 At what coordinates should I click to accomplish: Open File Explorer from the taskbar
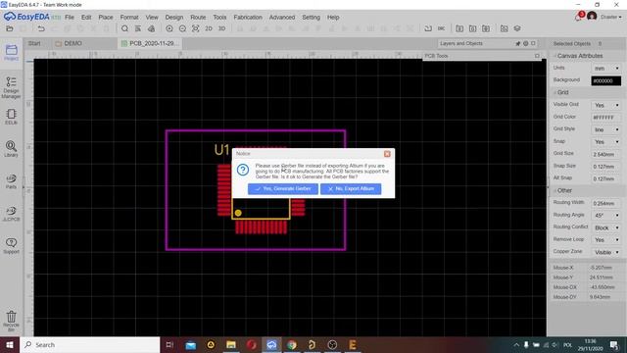pos(231,344)
